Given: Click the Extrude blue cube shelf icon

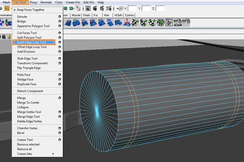Looking at the screenshot, I should pyautogui.click(x=68, y=23).
